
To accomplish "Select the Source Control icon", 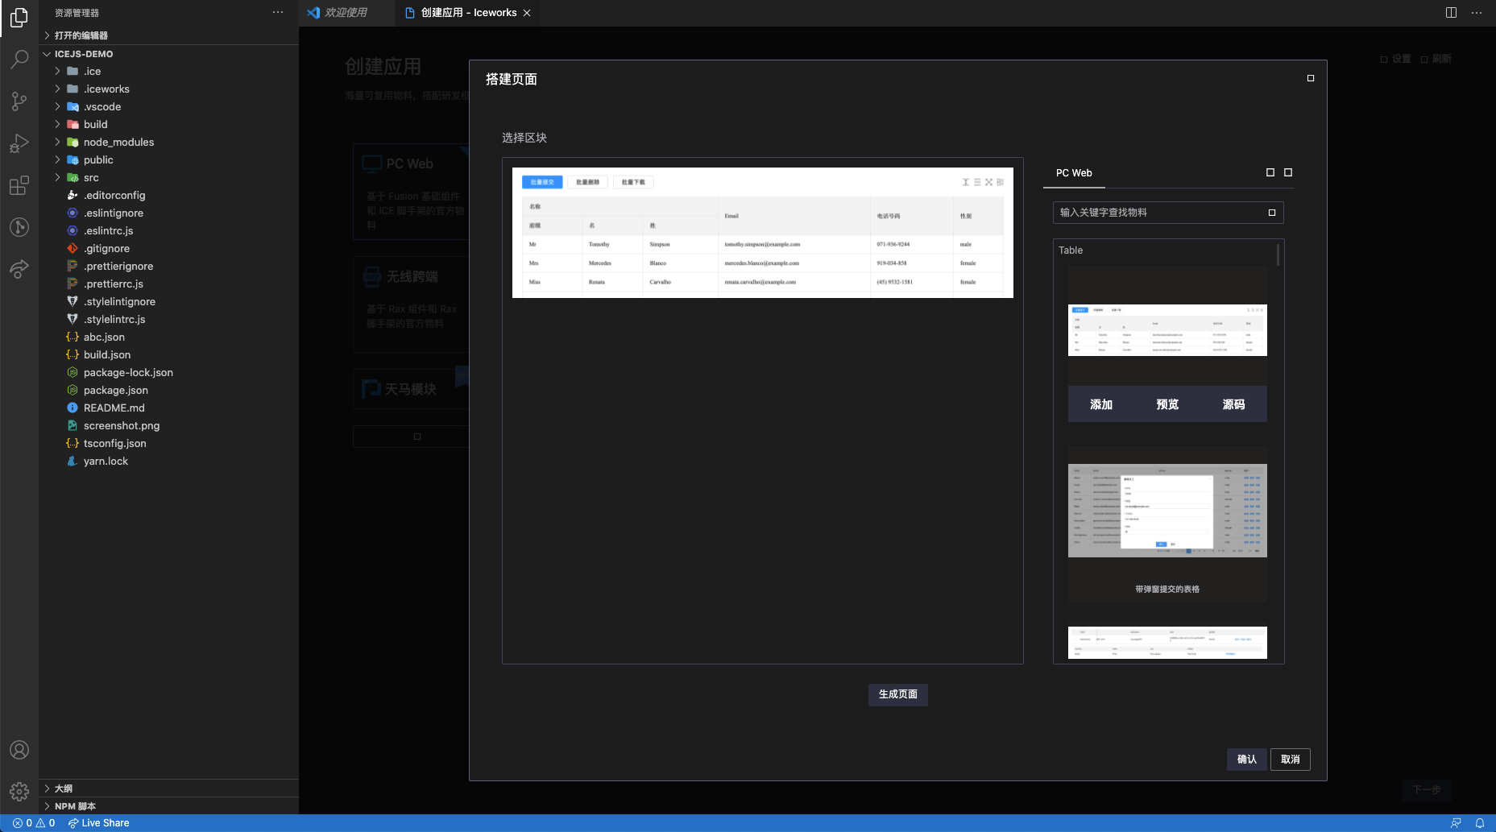I will (19, 101).
